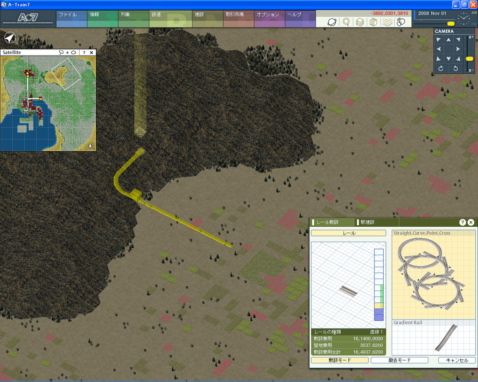Click the rail height level bar
The image size is (478, 382).
379,285
